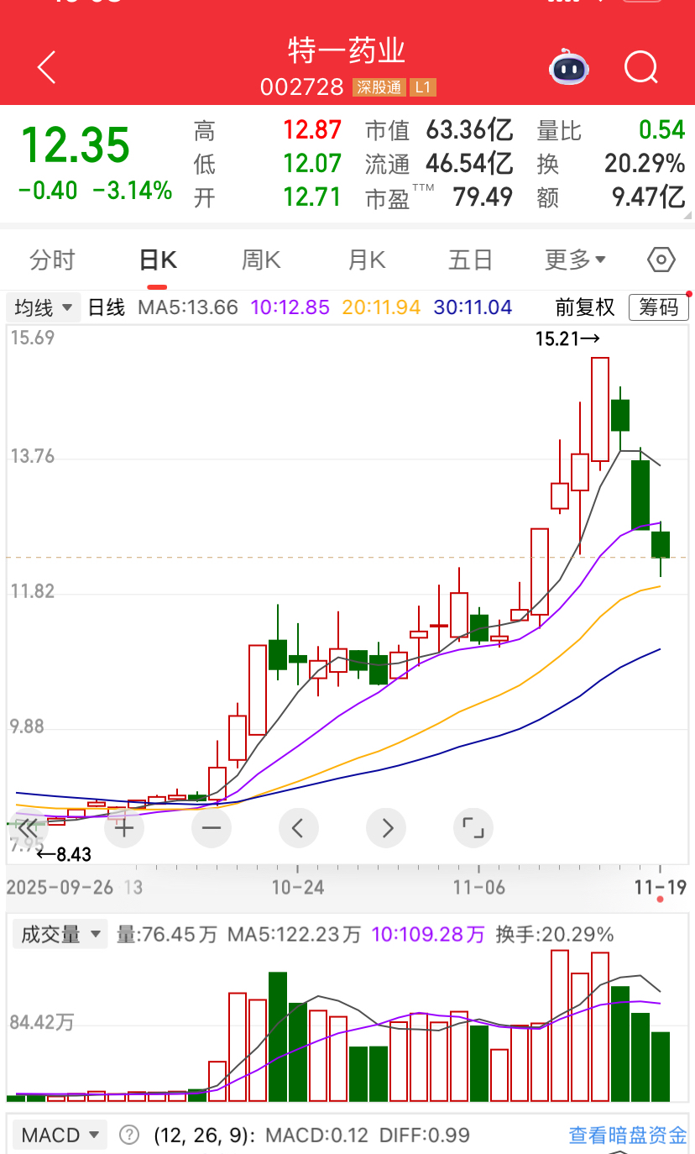Viewport: 695px width, 1154px height.
Task: Tap the high price 12.87
Action: (312, 130)
